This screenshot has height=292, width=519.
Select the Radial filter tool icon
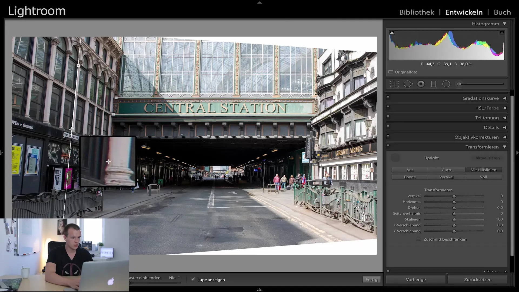[x=446, y=84]
